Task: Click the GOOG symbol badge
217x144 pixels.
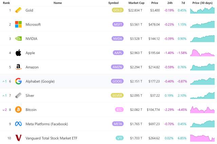Action: (x=117, y=81)
